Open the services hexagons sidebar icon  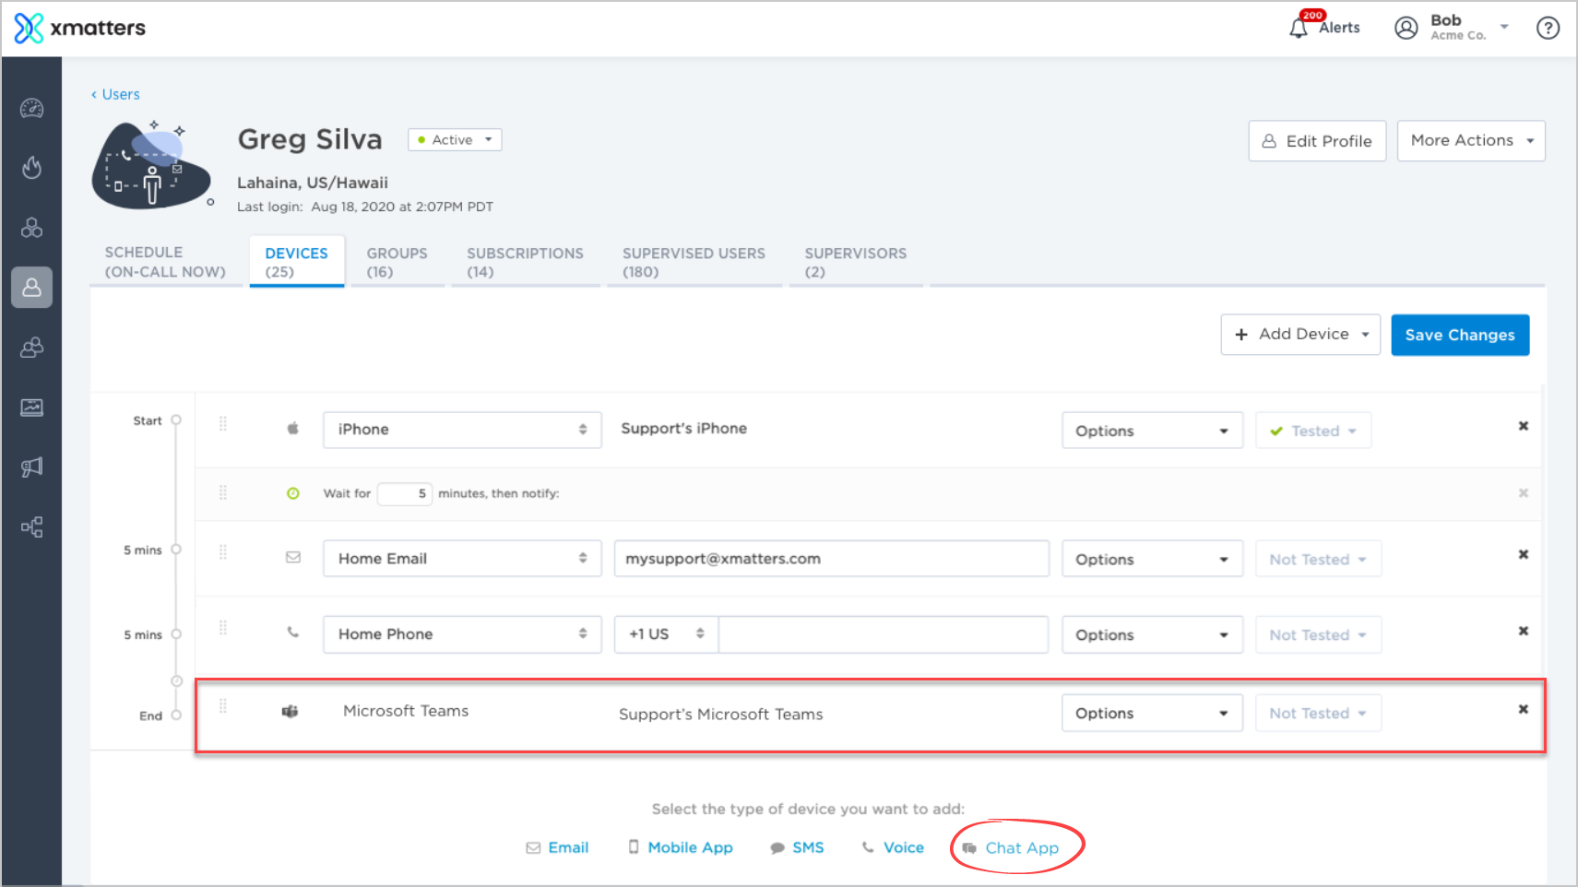(32, 228)
